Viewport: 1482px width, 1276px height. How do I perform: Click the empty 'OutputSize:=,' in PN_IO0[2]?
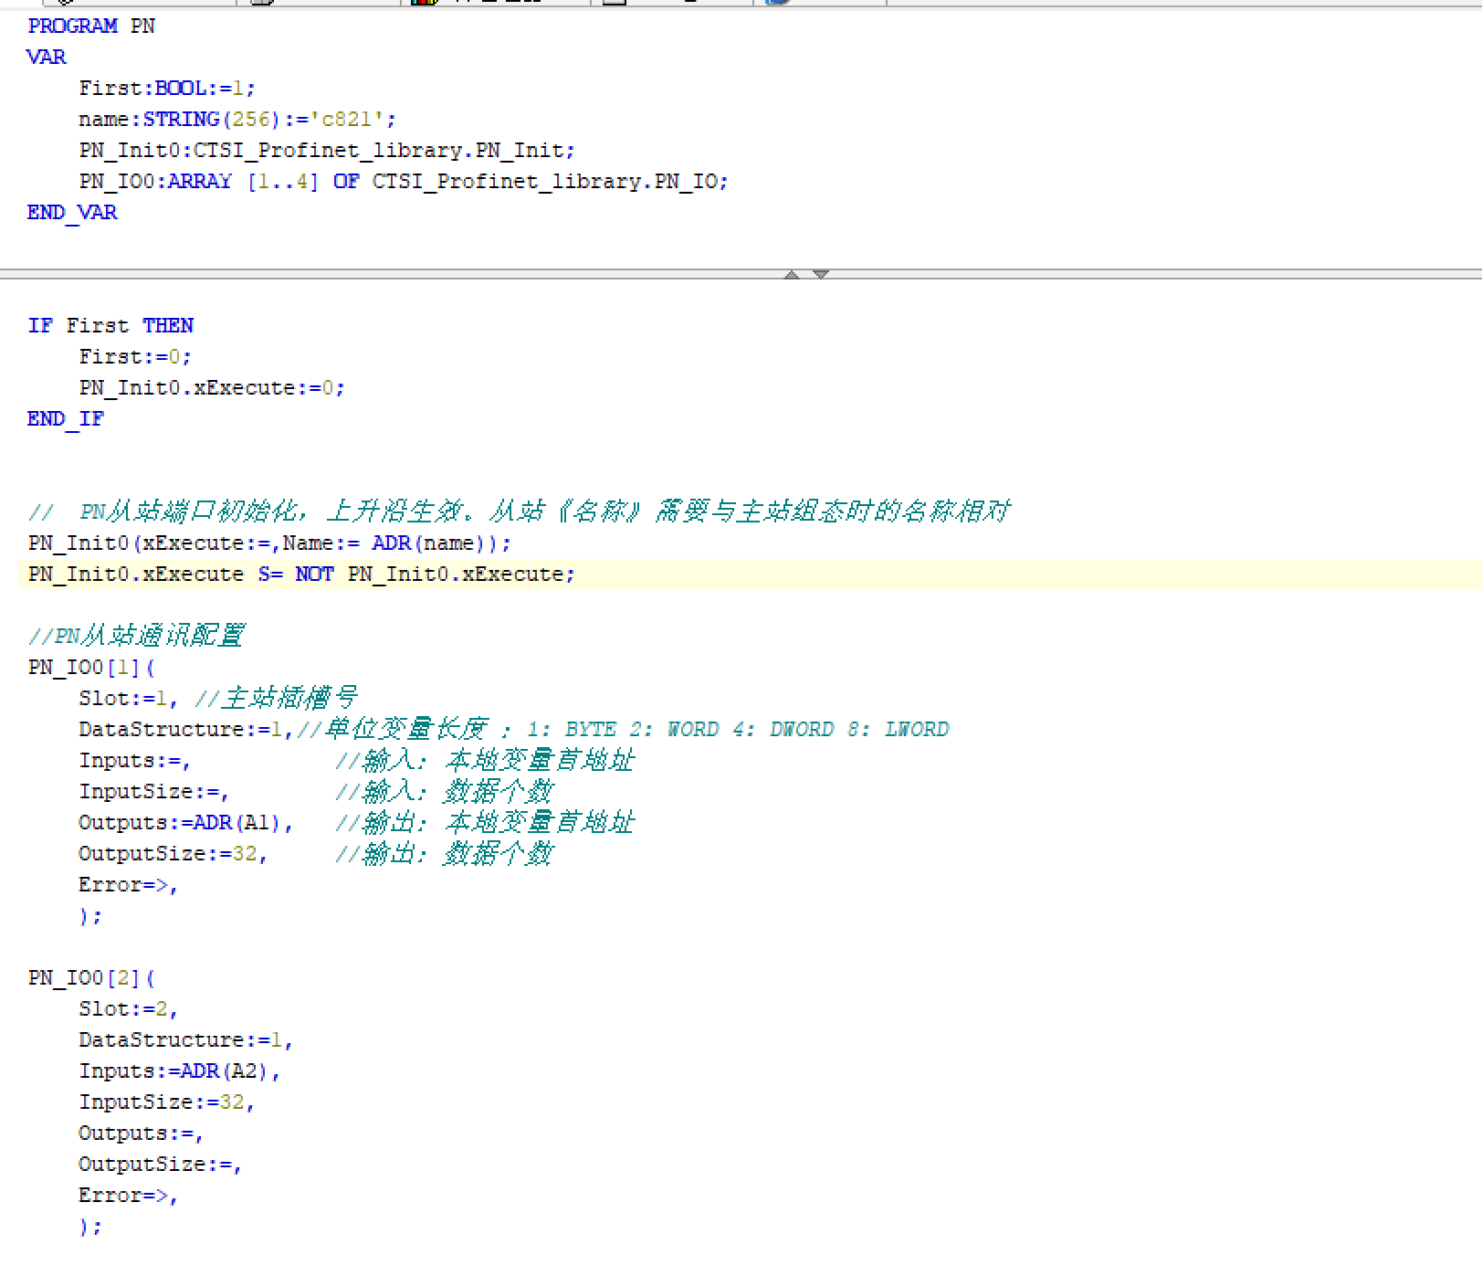point(161,1165)
